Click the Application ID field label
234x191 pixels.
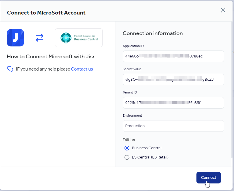click(133, 46)
